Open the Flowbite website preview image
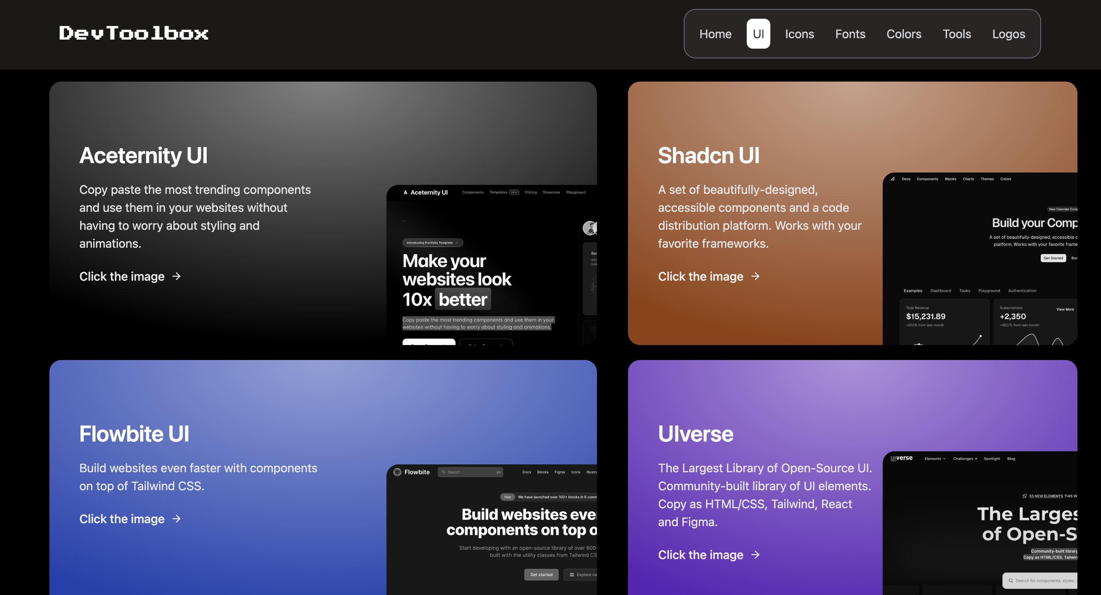 coord(491,530)
